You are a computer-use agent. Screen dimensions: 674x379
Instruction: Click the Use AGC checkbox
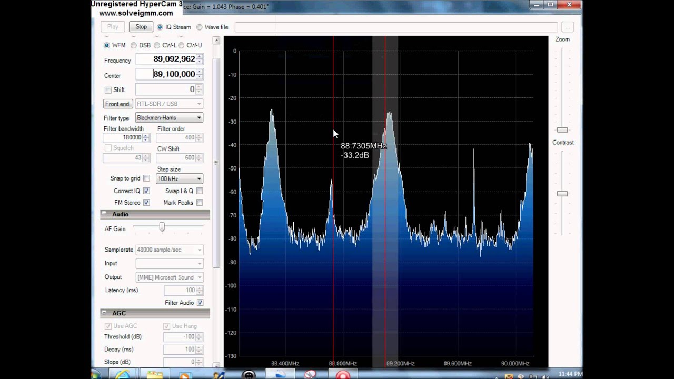click(108, 326)
